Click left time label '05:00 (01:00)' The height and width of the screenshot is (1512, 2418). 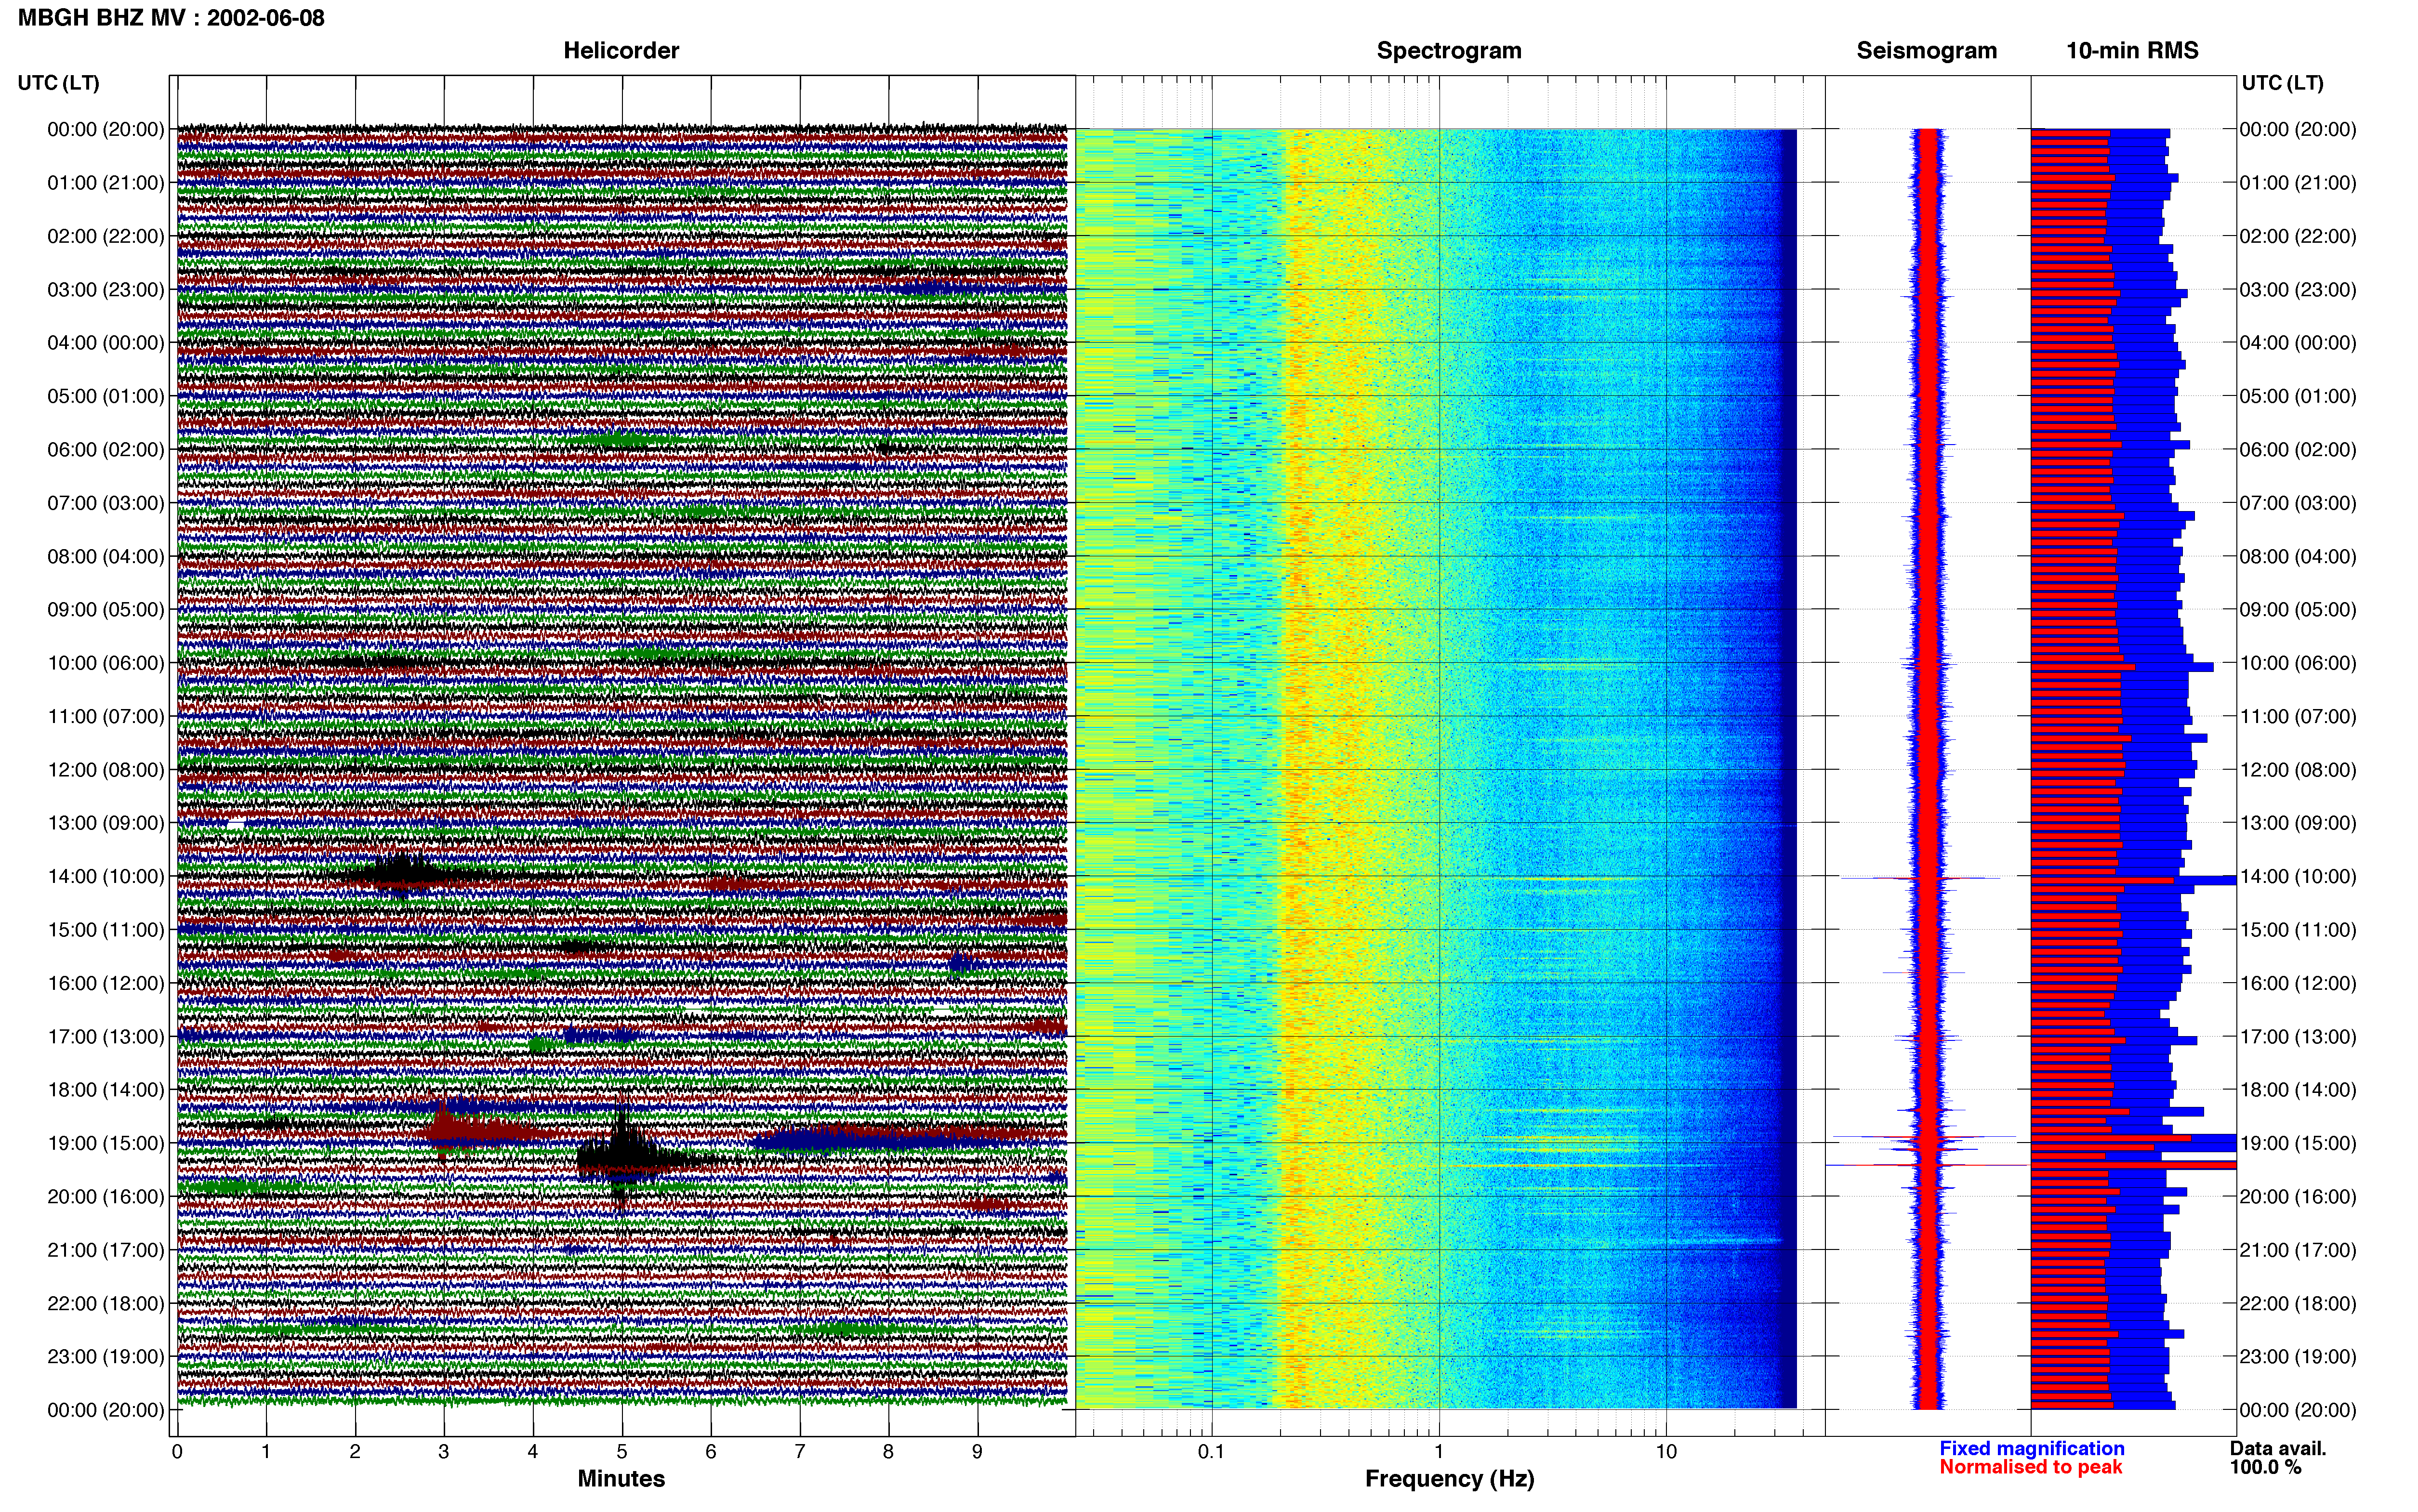point(106,396)
